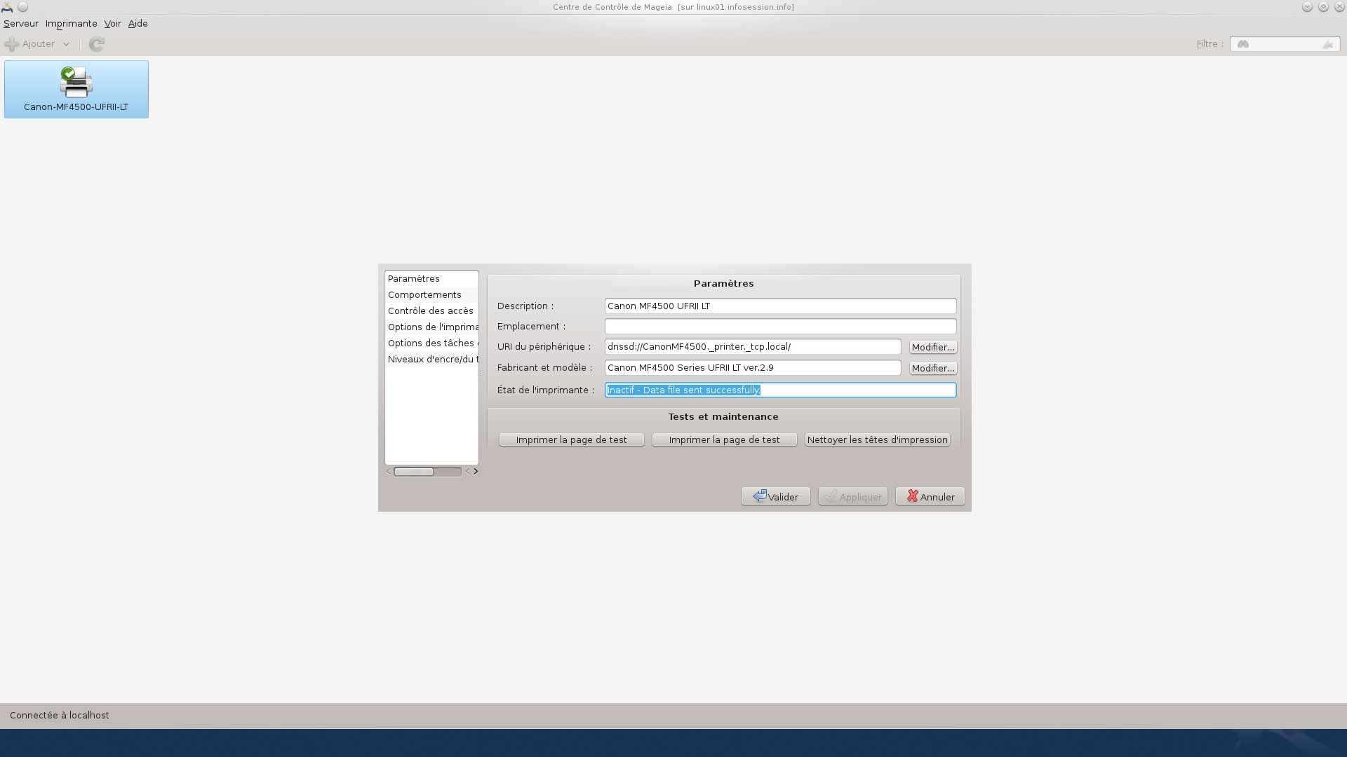1347x757 pixels.
Task: Click the binoculars search icon in filter
Action: point(1243,44)
